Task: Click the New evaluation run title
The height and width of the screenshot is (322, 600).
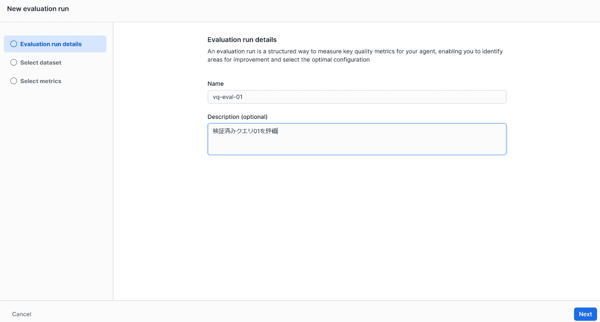Action: coord(38,9)
